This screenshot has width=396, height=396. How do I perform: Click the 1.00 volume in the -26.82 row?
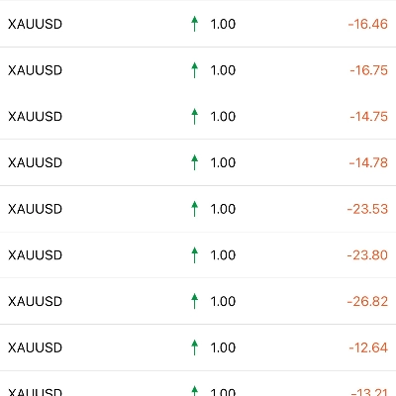tap(223, 301)
